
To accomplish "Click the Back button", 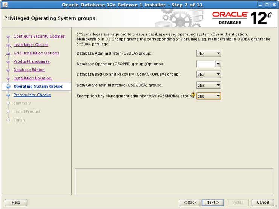I will tap(190, 203).
